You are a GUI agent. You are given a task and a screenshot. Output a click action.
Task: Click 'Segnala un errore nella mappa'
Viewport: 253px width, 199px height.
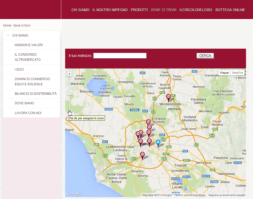point(226,195)
